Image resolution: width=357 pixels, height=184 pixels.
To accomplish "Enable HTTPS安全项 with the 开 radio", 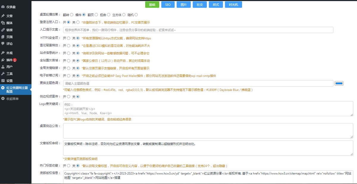I will [69, 38].
